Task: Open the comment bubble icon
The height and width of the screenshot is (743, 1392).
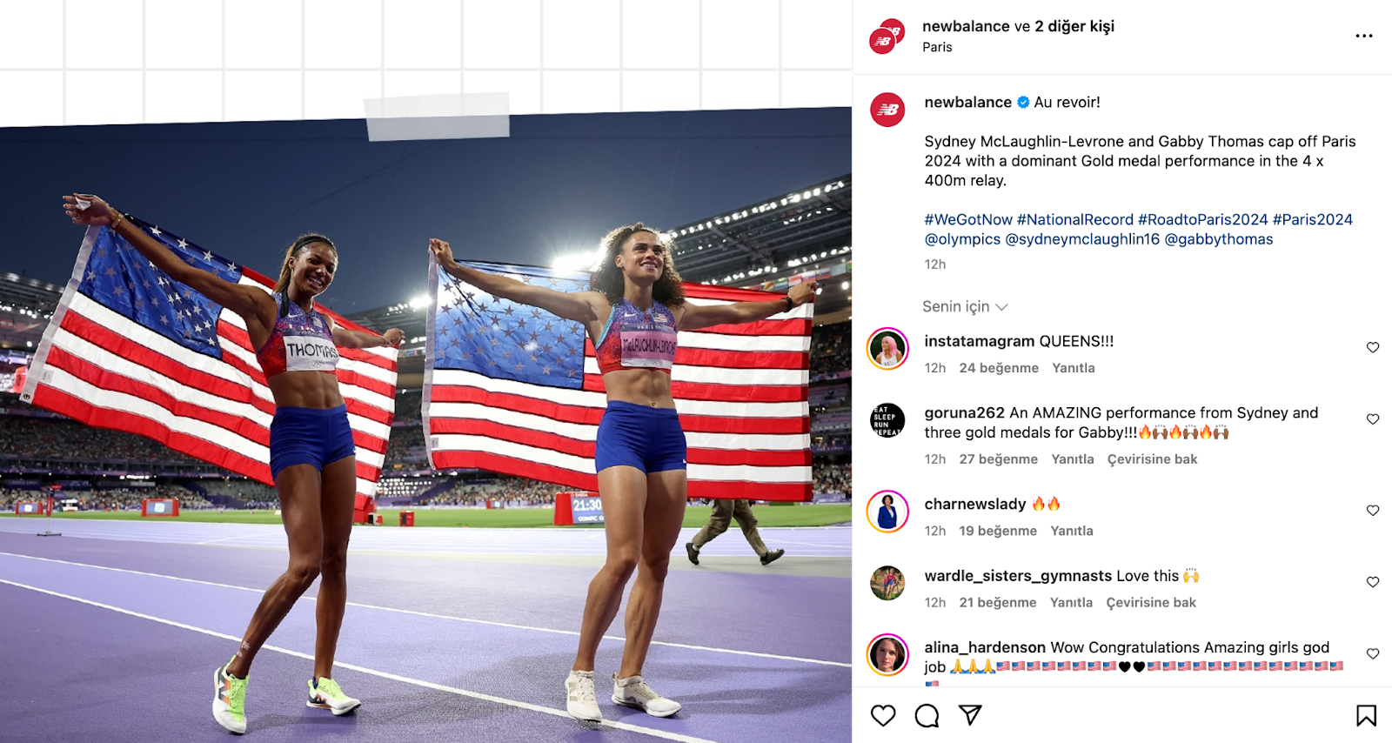Action: [927, 715]
